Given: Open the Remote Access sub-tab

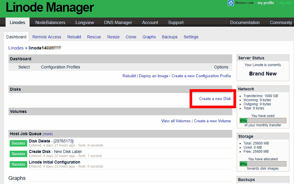Looking at the screenshot, I should 47,37.
